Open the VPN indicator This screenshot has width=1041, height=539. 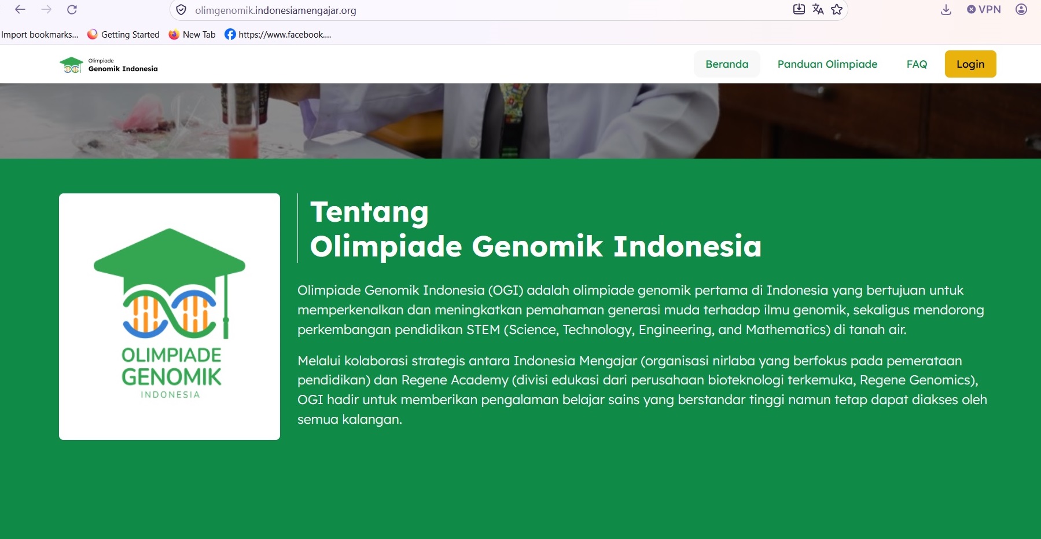click(x=984, y=9)
